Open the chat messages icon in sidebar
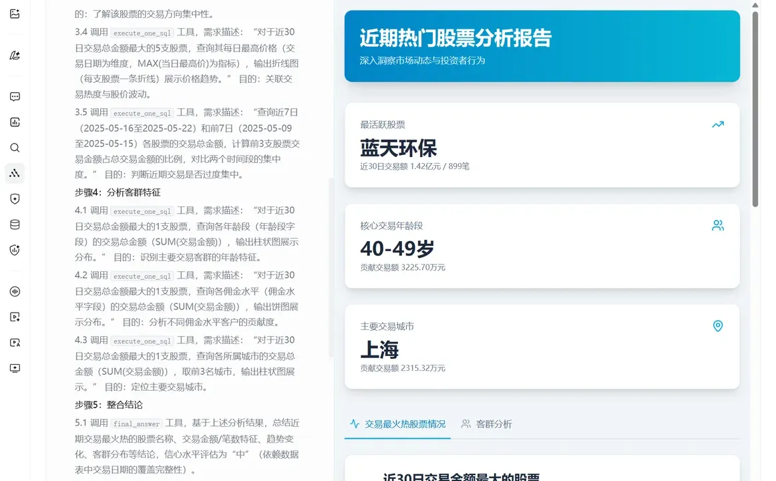Screen dimensions: 776x481 point(15,96)
